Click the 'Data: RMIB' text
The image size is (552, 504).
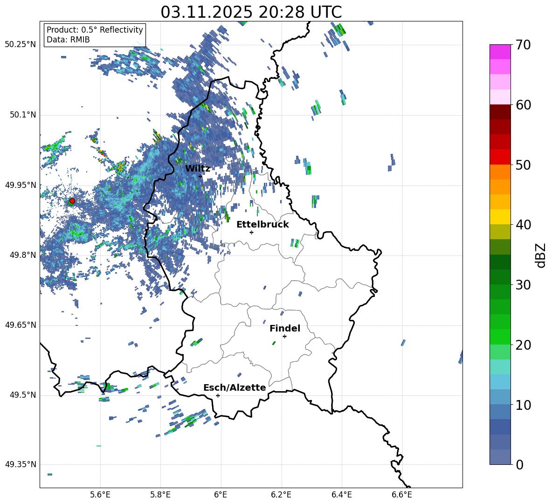click(x=68, y=40)
